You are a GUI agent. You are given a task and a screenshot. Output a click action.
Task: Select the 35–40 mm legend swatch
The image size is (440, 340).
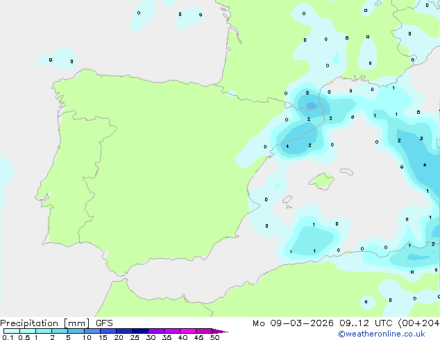pyautogui.click(x=172, y=331)
